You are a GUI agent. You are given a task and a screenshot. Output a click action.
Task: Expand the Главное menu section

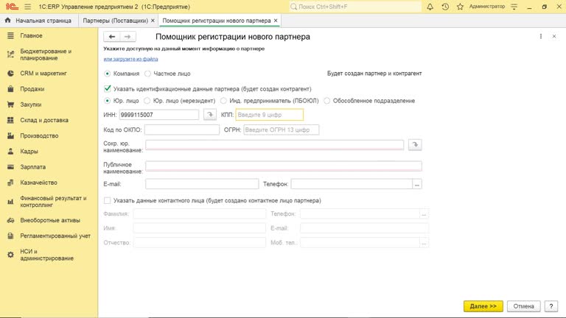click(x=31, y=36)
